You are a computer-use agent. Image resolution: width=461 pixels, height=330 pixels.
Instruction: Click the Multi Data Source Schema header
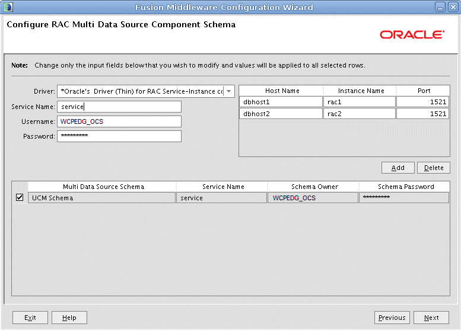pos(102,187)
